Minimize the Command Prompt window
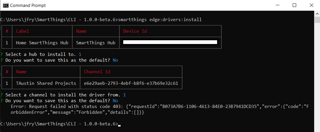This screenshot has height=132, width=320. click(277, 5)
